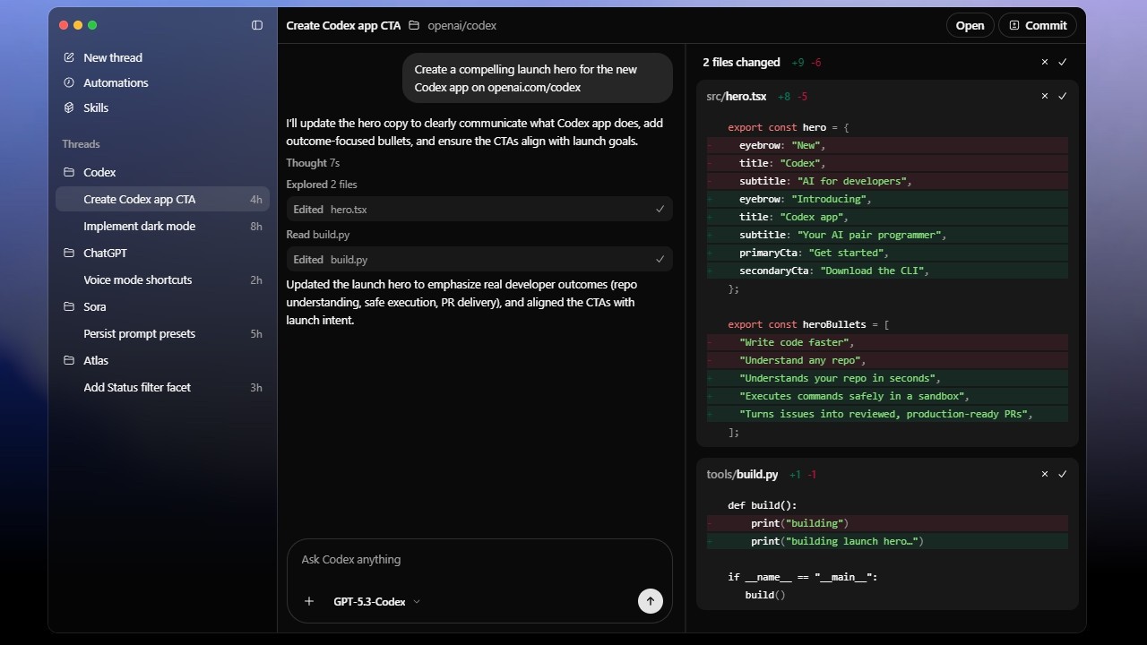Select the Voice mode shortcuts thread

point(162,279)
